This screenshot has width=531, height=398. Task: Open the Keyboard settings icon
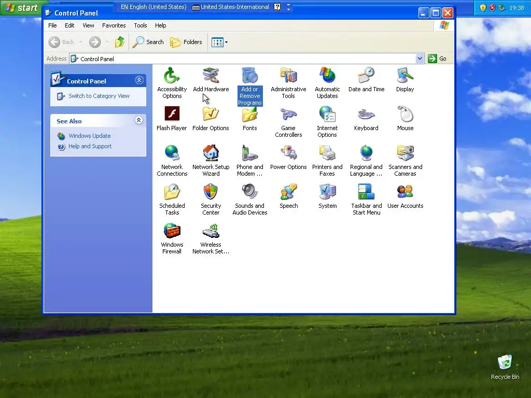click(366, 119)
